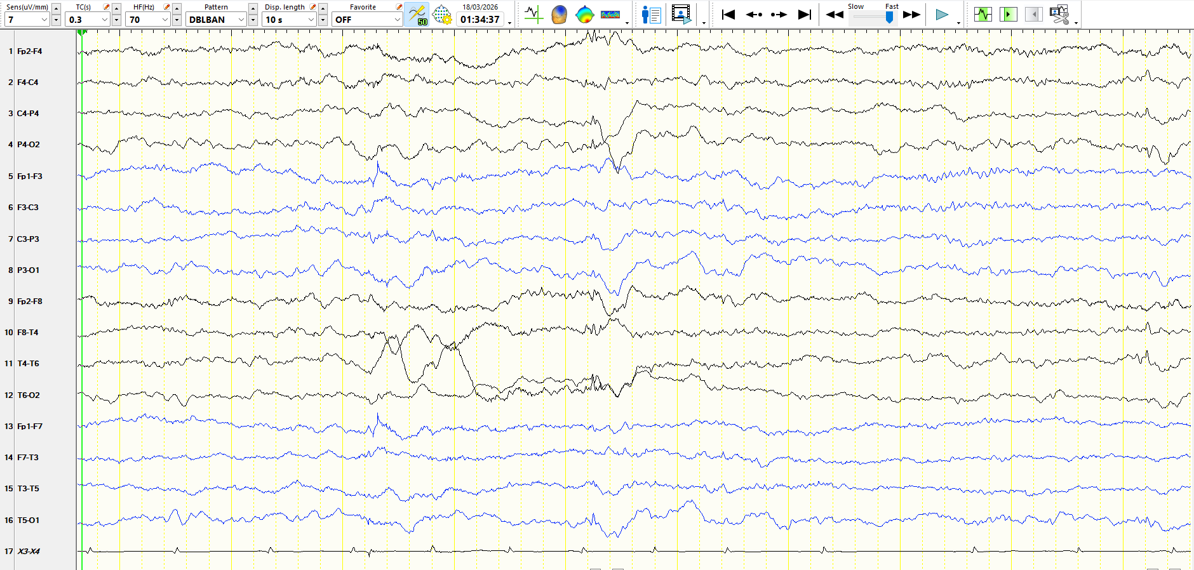The height and width of the screenshot is (570, 1194).
Task: Click the HF(Hz) down stepper arrow
Action: tap(177, 20)
